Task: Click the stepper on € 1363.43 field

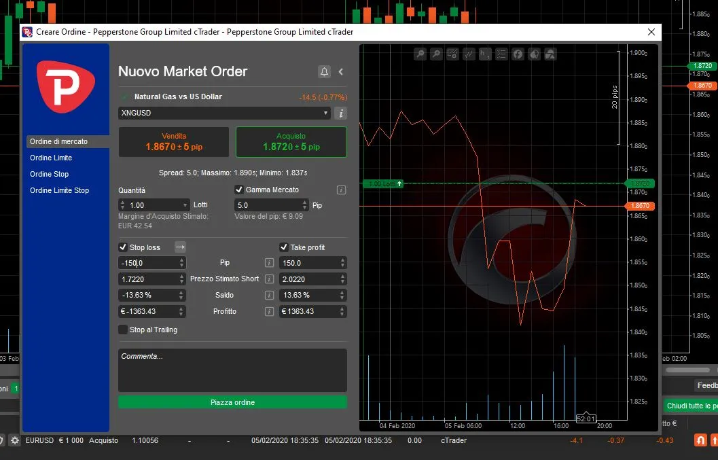Action: point(342,311)
